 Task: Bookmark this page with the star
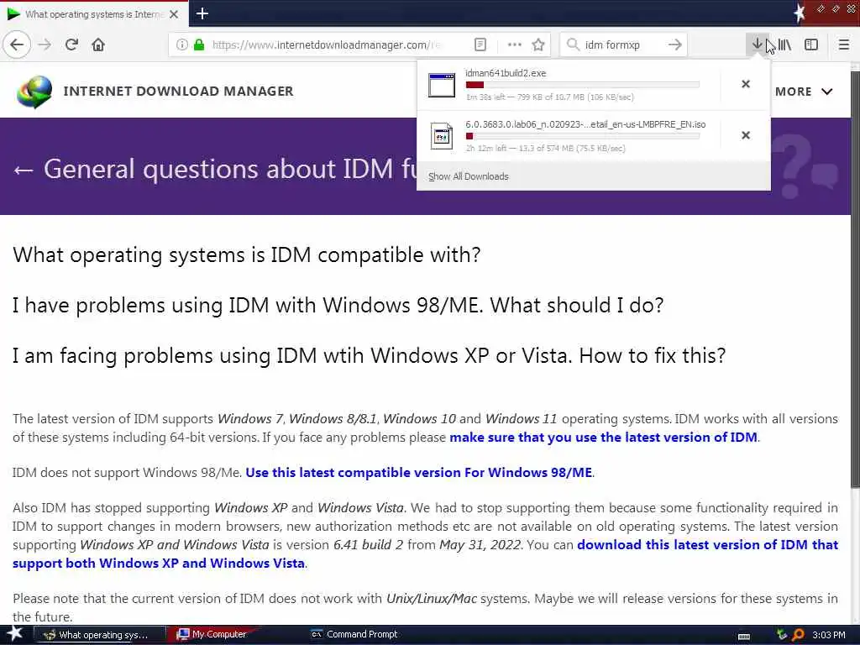pyautogui.click(x=538, y=45)
